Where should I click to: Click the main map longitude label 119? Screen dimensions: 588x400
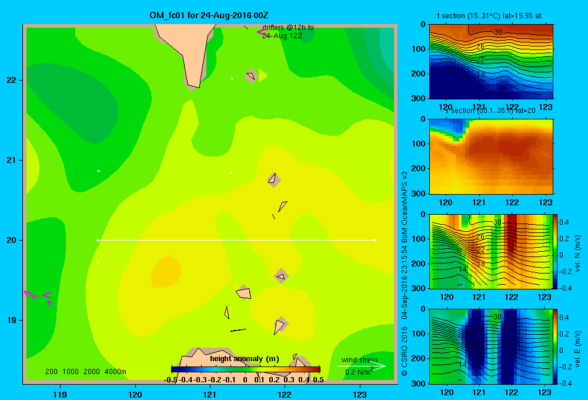tap(60, 394)
